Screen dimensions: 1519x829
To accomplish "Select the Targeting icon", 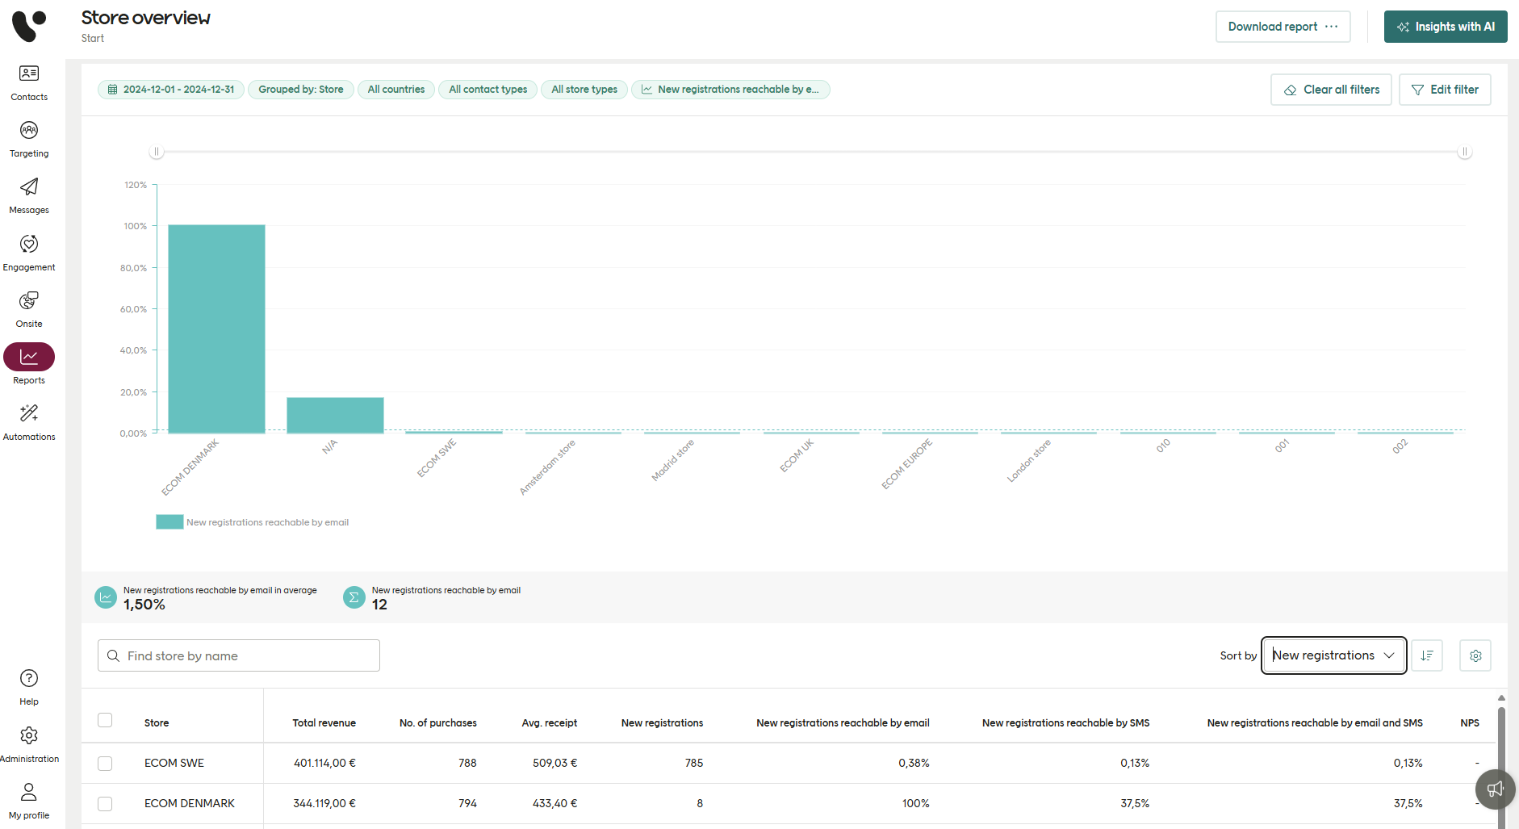I will tap(28, 137).
